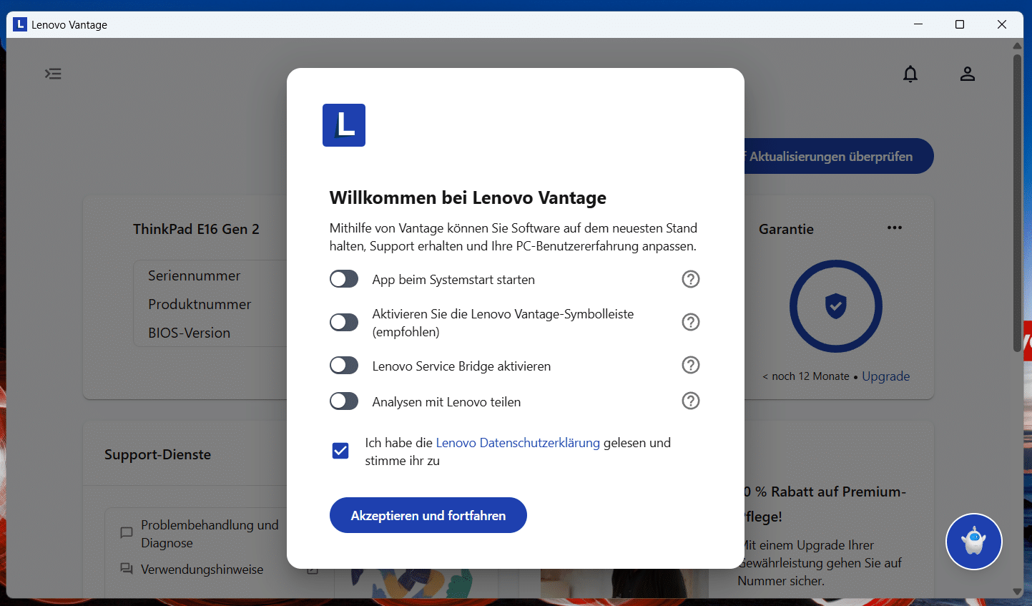Show help for Lenovo Service Bridge option

[x=690, y=365]
